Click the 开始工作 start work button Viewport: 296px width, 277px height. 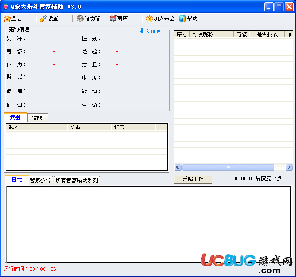[193, 179]
